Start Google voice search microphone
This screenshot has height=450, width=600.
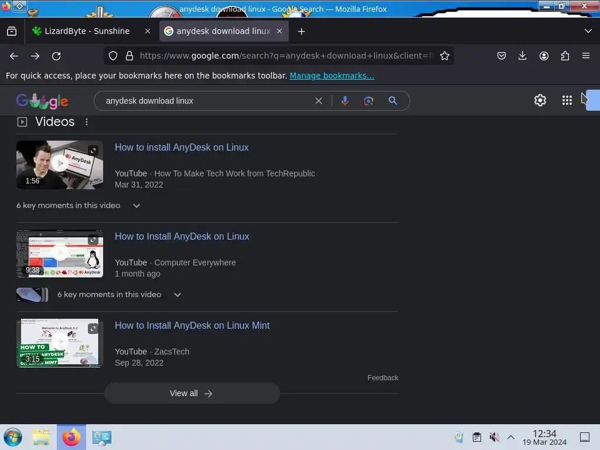tap(345, 101)
